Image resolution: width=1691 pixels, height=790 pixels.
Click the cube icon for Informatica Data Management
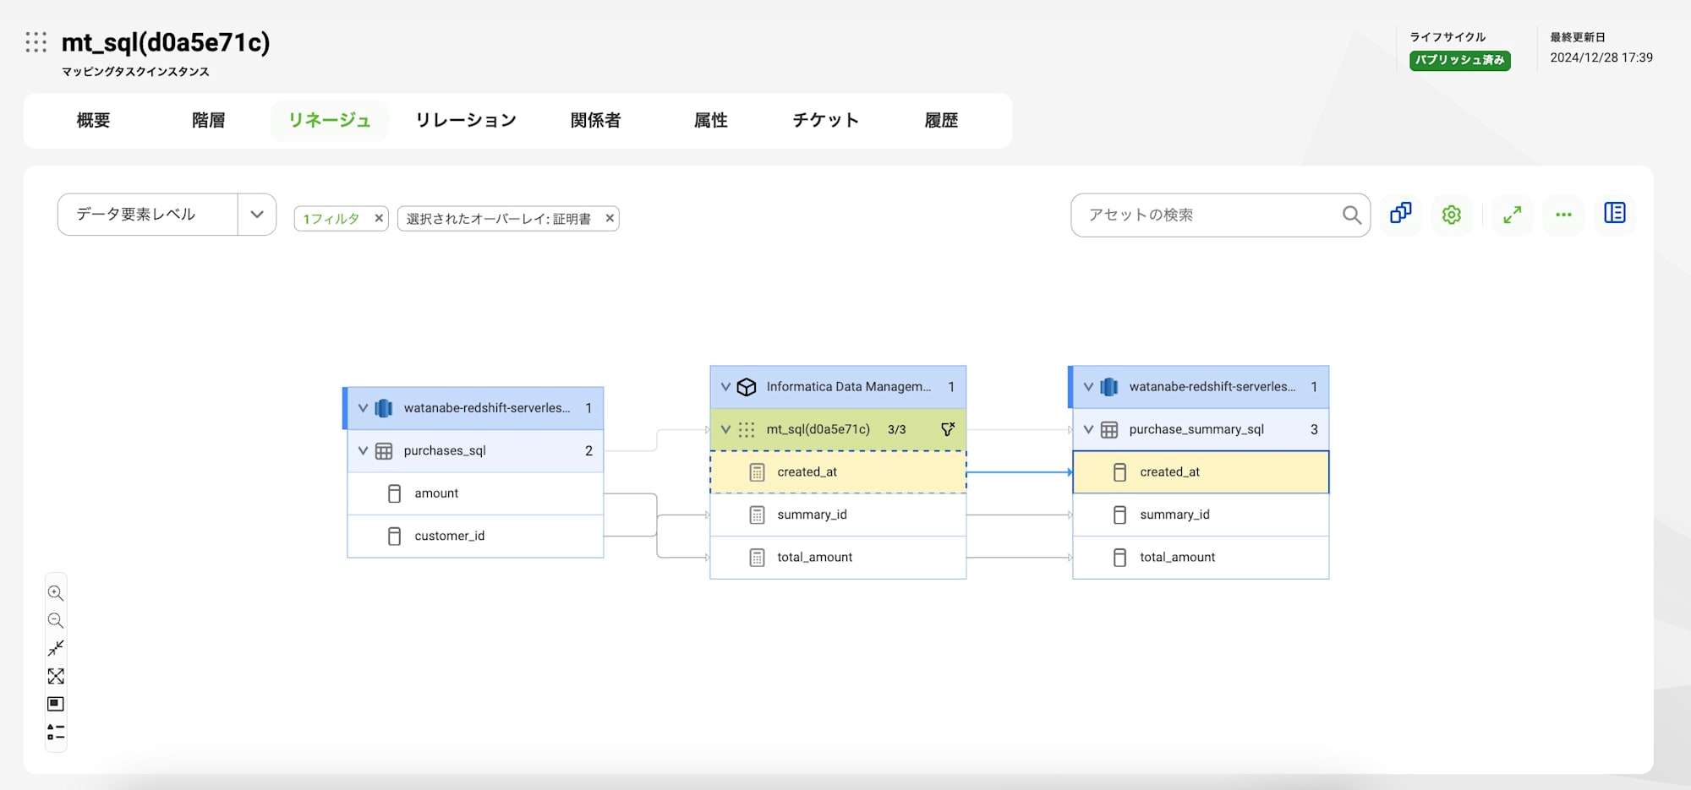(x=747, y=387)
